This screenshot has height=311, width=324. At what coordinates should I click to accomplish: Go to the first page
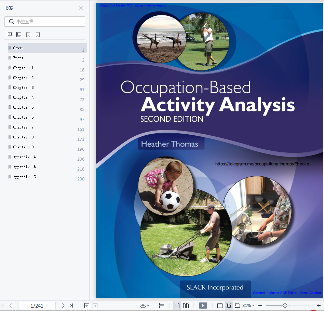click(x=3, y=306)
